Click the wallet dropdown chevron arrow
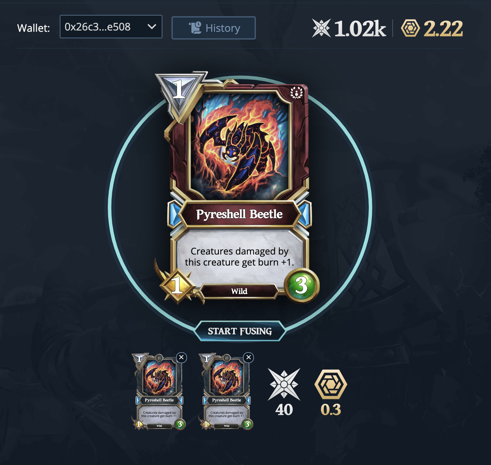This screenshot has height=465, width=491. [x=152, y=27]
